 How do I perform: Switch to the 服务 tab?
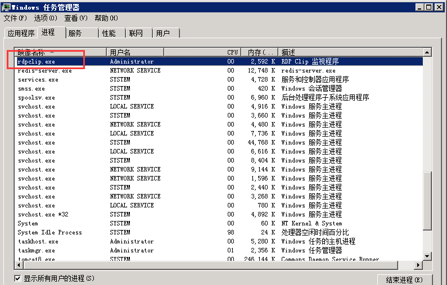(82, 33)
